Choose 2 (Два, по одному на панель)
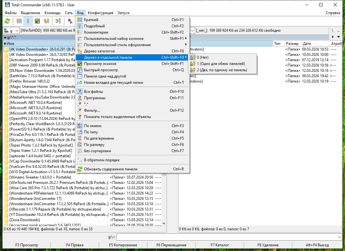Viewport: 345px width, 251px height. (222, 70)
